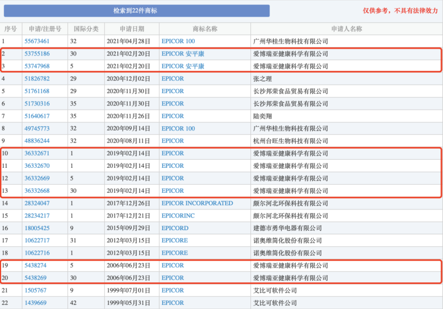
Task: Click the 申请人名称 column header
Action: tap(346, 29)
